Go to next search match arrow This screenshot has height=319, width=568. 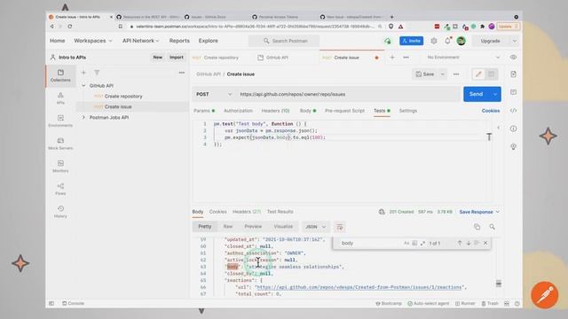pyautogui.click(x=469, y=243)
